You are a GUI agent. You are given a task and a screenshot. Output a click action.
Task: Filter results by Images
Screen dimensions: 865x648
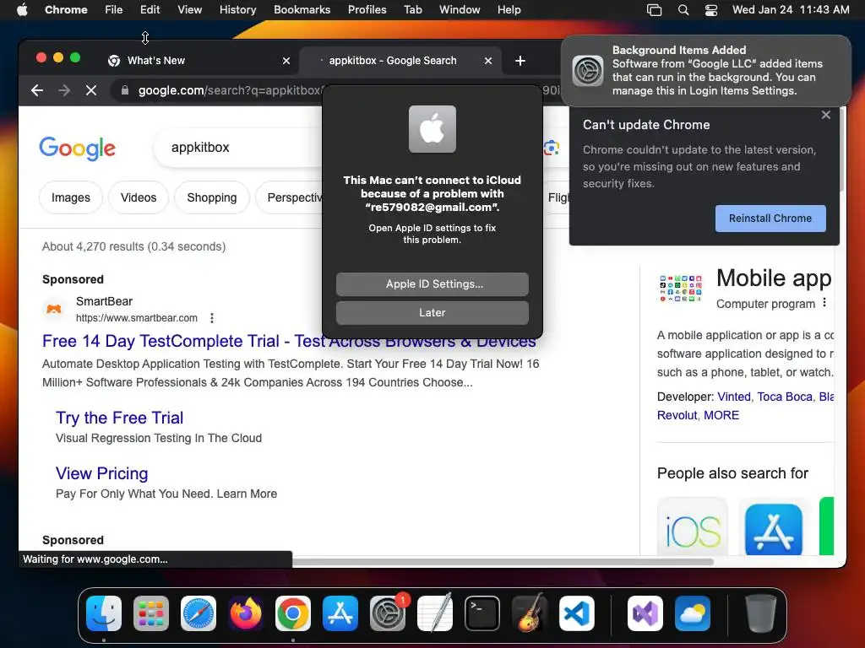click(71, 197)
